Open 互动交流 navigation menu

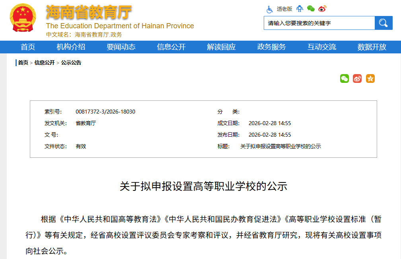pos(322,47)
